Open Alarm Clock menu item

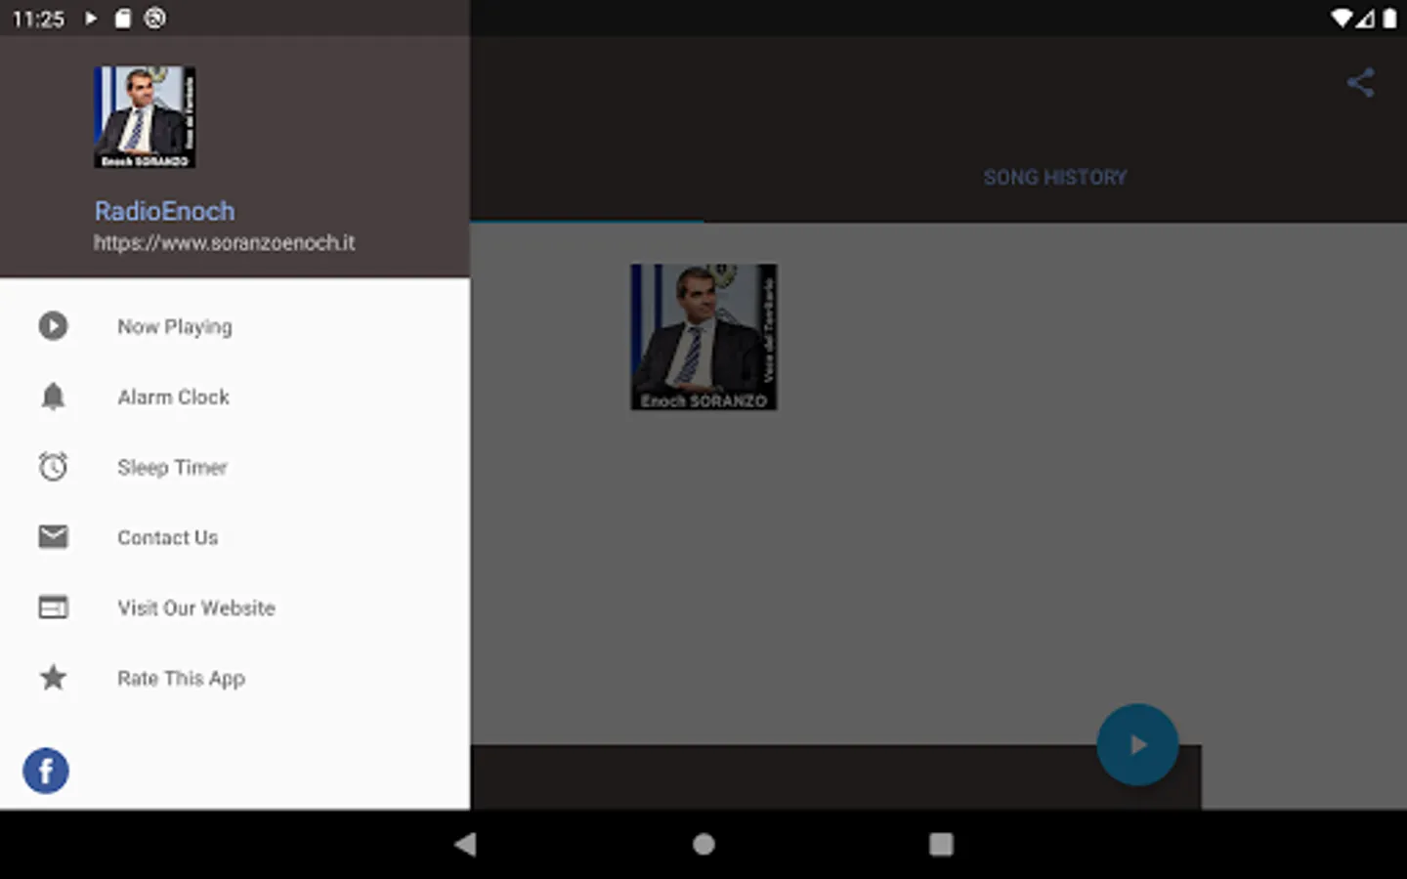[234, 397]
